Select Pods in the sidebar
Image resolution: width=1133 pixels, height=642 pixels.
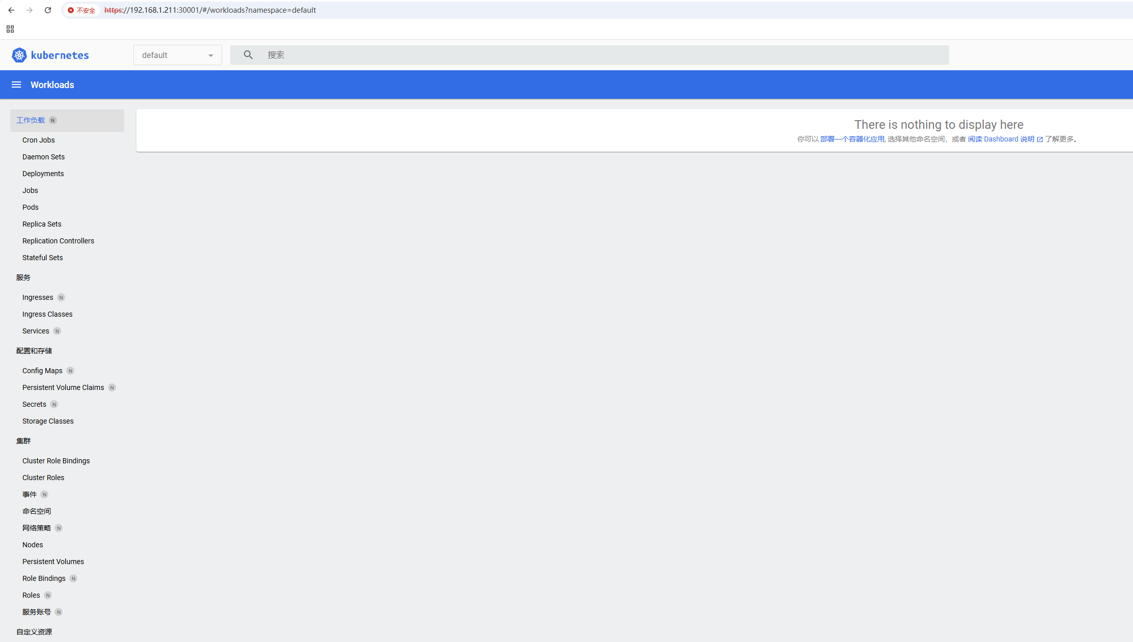[x=30, y=207]
